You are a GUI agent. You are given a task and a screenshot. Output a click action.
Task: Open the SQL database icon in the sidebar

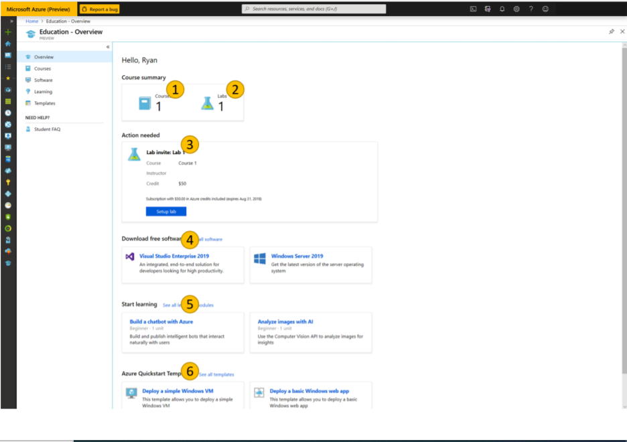(8, 159)
